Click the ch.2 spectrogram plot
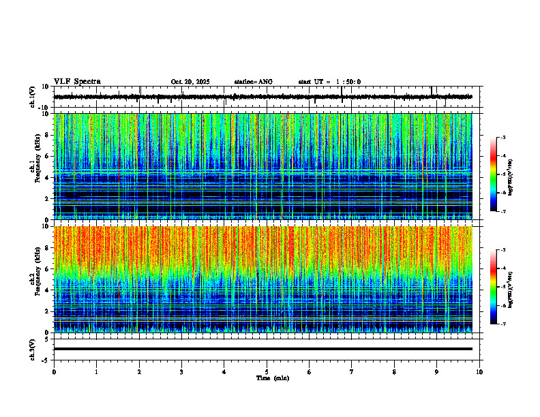This screenshot has height=417, width=540. pyautogui.click(x=262, y=279)
